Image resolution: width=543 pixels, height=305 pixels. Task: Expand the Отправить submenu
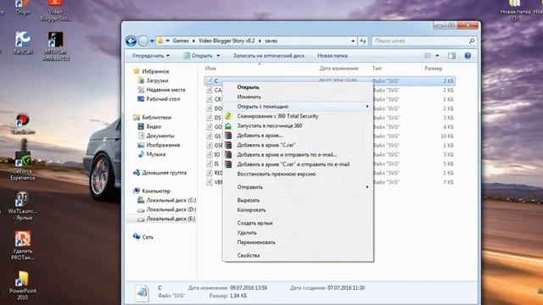pyautogui.click(x=298, y=187)
